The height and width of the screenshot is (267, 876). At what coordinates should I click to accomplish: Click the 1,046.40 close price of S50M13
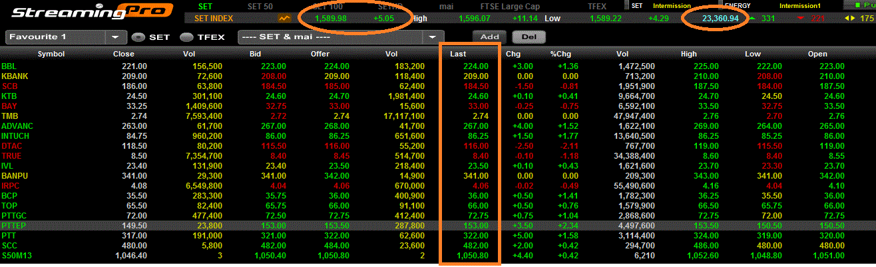coord(130,256)
